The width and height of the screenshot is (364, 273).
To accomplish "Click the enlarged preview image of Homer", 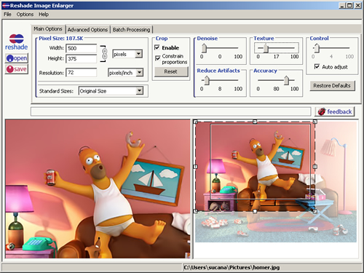I will click(x=98, y=189).
